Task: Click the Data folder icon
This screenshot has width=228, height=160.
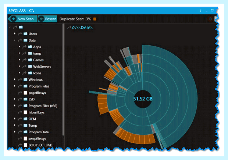Action: pos(25,40)
